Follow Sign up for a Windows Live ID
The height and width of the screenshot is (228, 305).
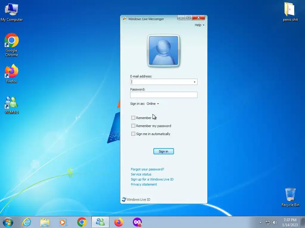coord(152,179)
